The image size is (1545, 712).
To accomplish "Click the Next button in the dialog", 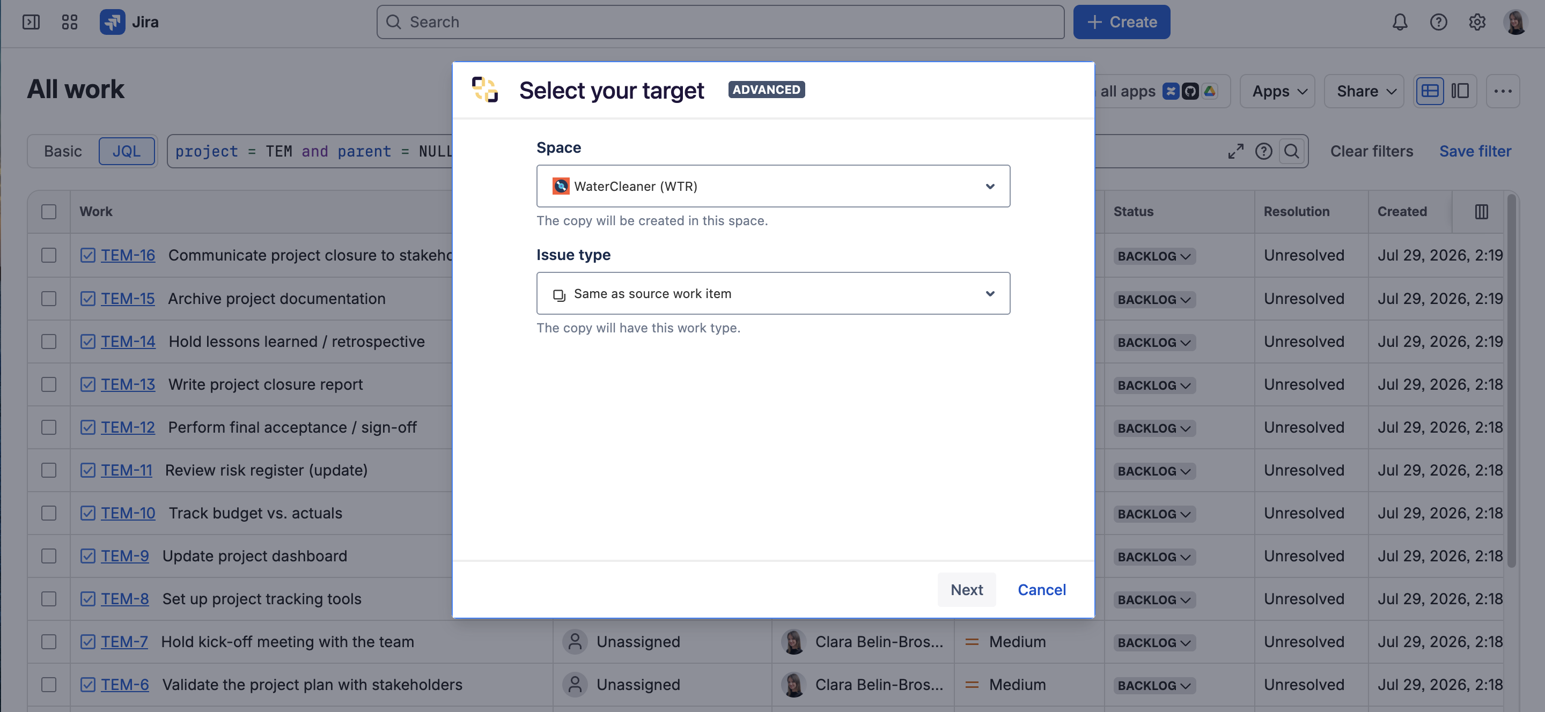I will pyautogui.click(x=966, y=590).
